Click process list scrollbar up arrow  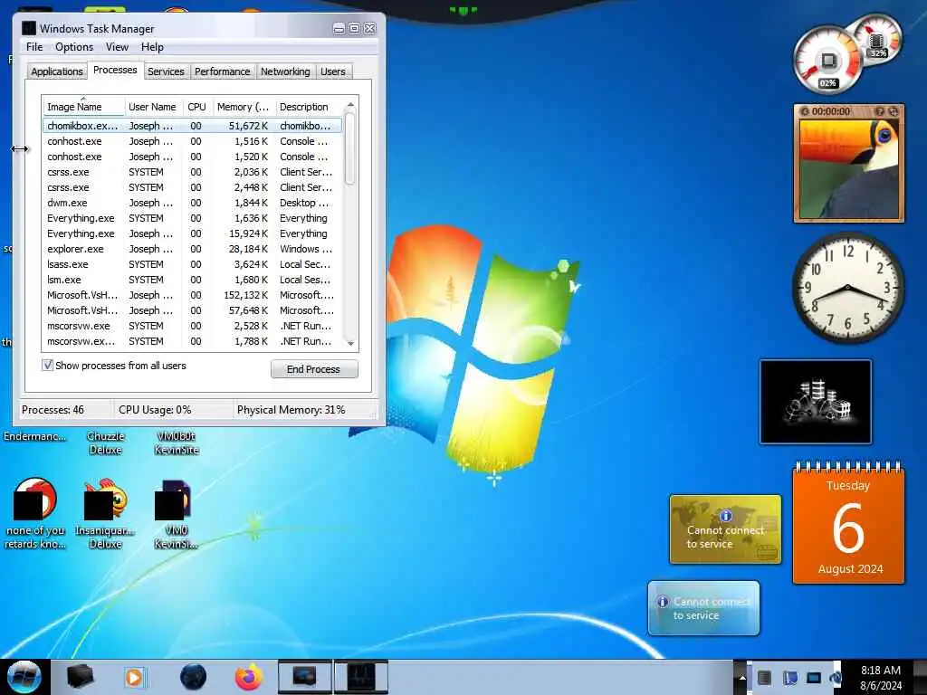click(x=350, y=105)
